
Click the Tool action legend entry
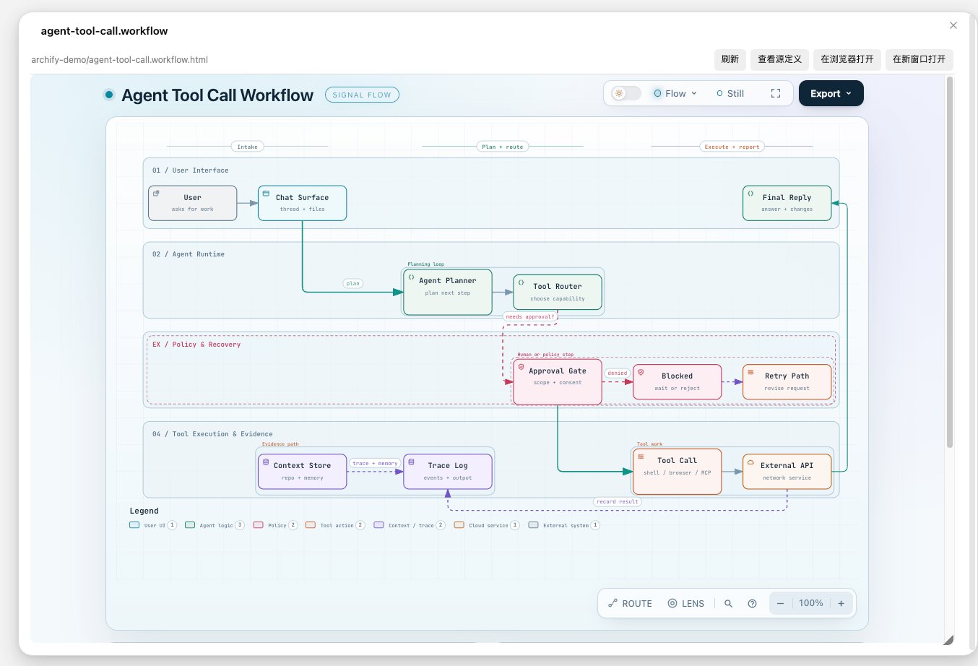[x=335, y=525]
